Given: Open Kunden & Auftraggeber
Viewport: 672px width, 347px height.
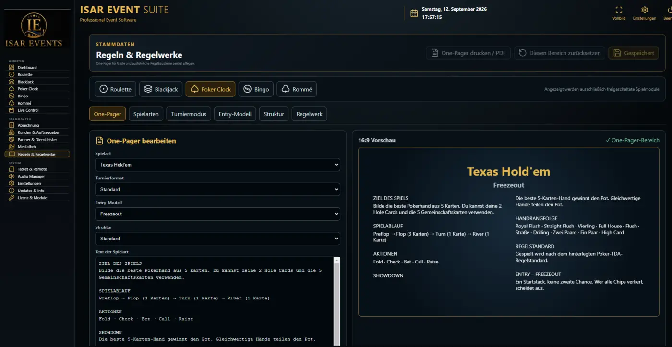Looking at the screenshot, I should point(37,132).
